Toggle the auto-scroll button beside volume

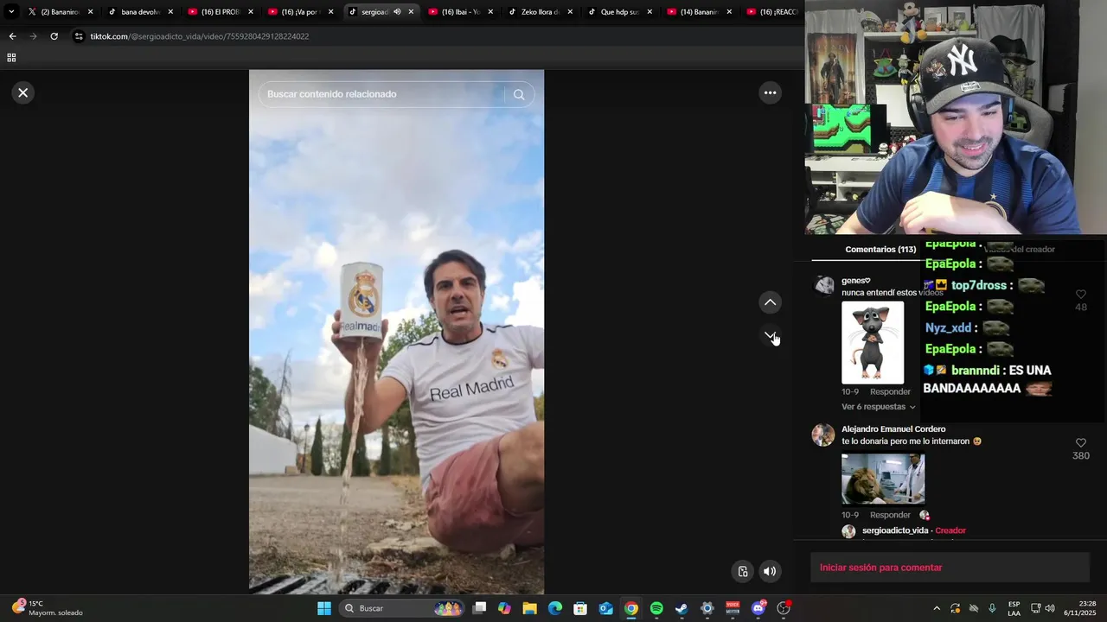pos(742,571)
